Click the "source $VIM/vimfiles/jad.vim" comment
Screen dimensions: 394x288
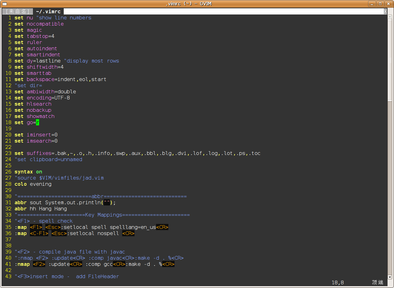[59, 178]
